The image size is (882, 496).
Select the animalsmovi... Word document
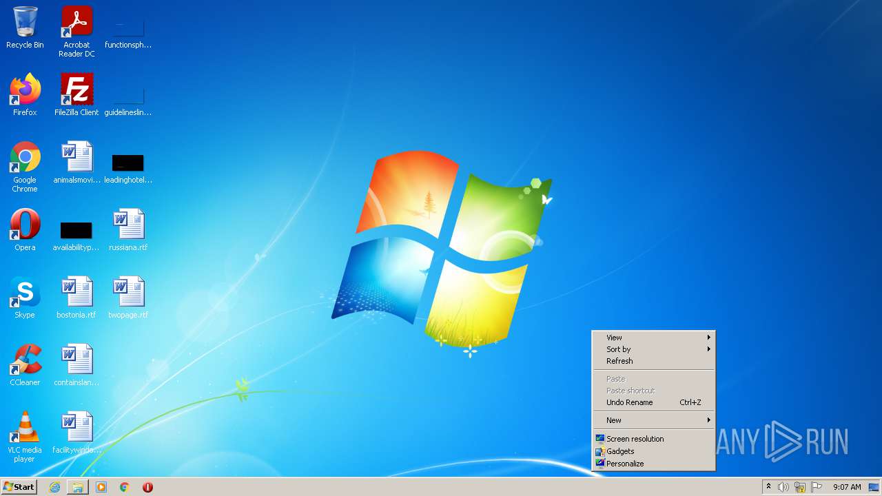point(76,163)
